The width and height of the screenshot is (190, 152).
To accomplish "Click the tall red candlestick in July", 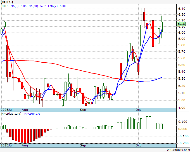I will point(7,61).
